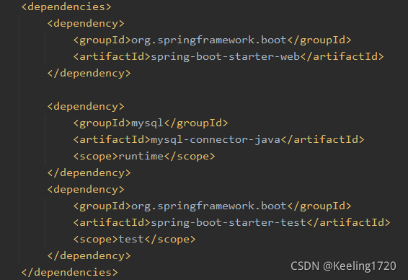
Task: Click the closing dependency tag after runtime scope
Action: coord(89,173)
